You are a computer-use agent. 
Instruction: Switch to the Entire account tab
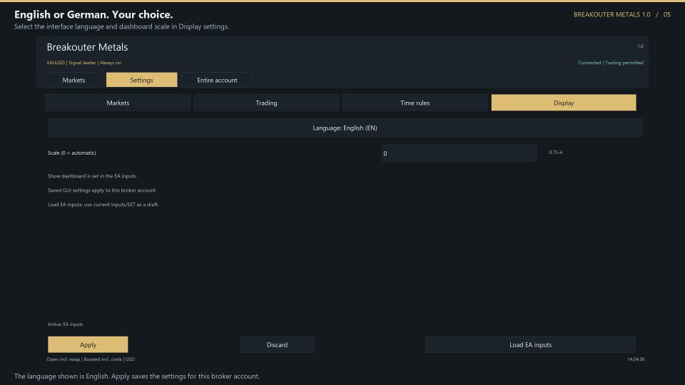217,80
